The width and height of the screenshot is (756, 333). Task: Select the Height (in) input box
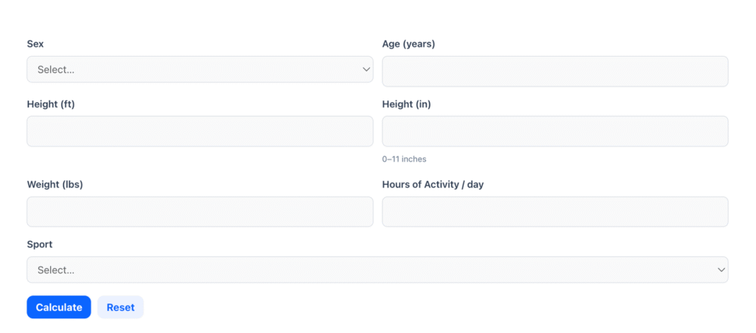[x=554, y=131]
